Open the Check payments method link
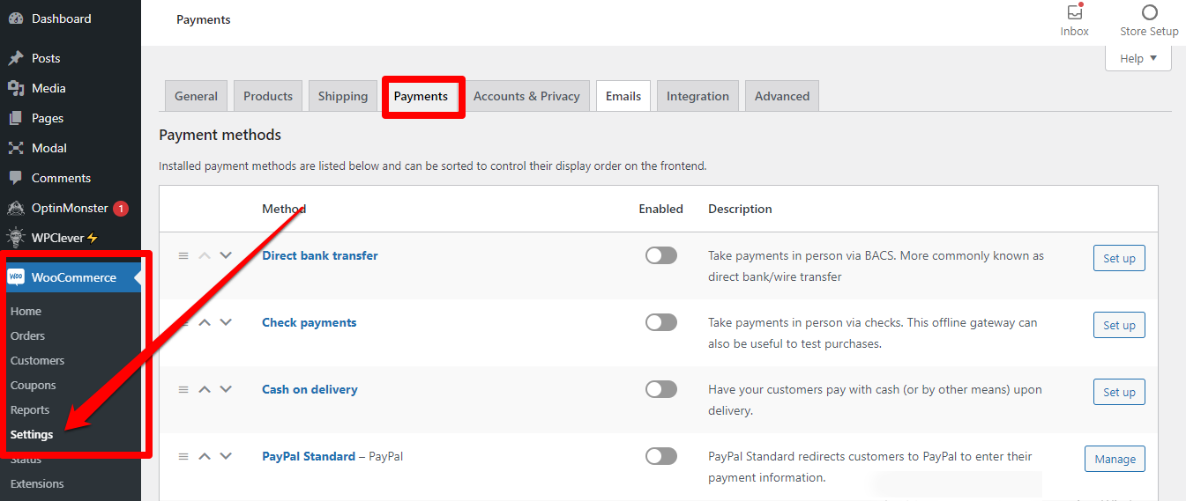Viewport: 1186px width, 501px height. tap(309, 322)
